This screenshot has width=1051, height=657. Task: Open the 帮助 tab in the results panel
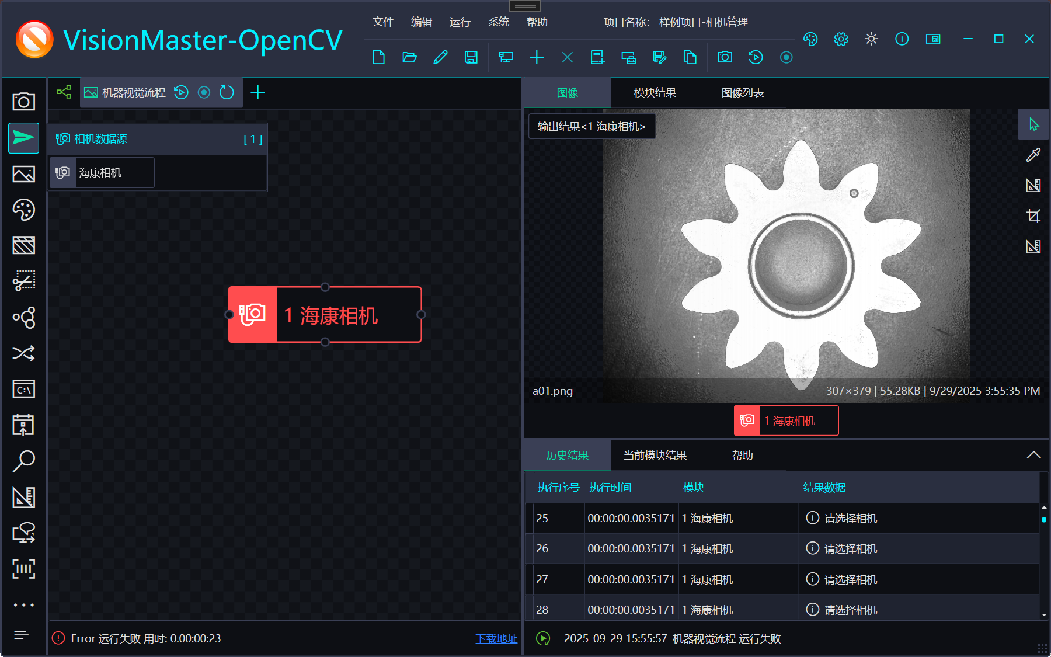point(743,456)
